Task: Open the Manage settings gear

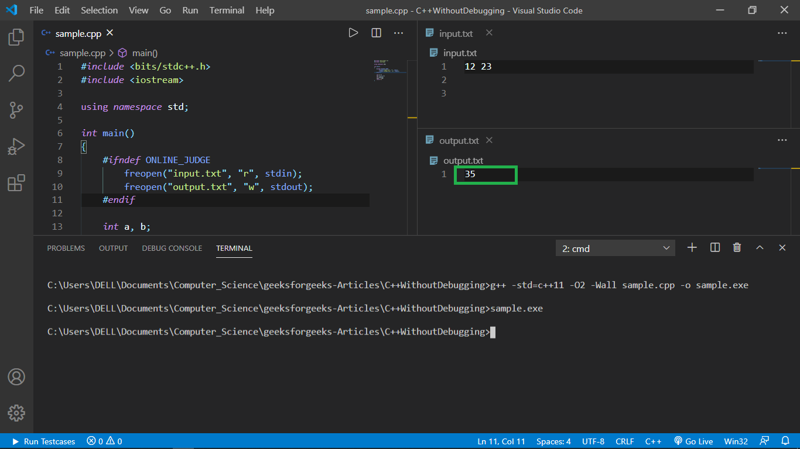Action: tap(16, 413)
